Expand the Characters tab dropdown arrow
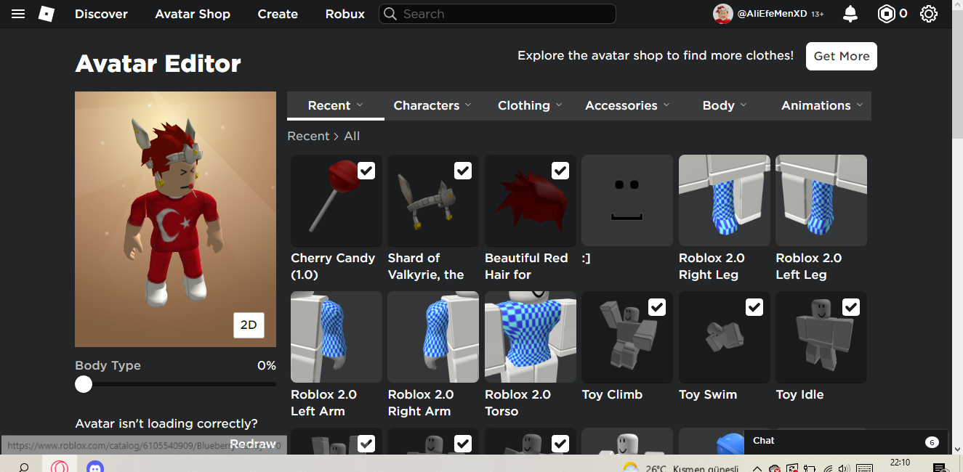The image size is (963, 472). tap(468, 105)
